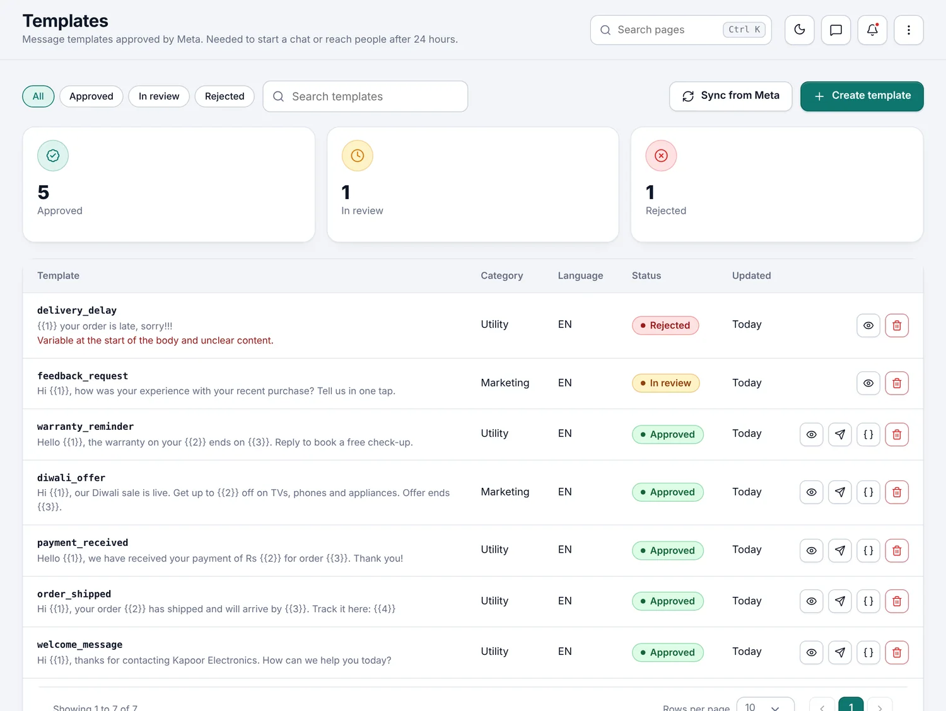Click the Template column header

pos(58,275)
